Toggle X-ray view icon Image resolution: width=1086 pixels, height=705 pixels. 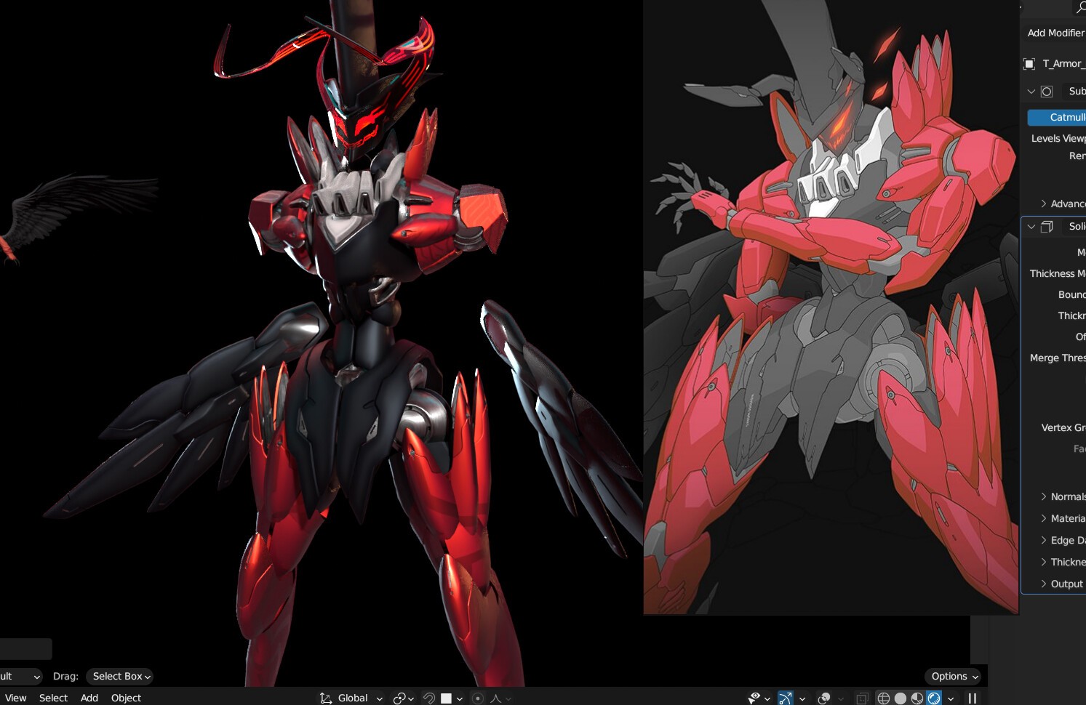(x=862, y=698)
